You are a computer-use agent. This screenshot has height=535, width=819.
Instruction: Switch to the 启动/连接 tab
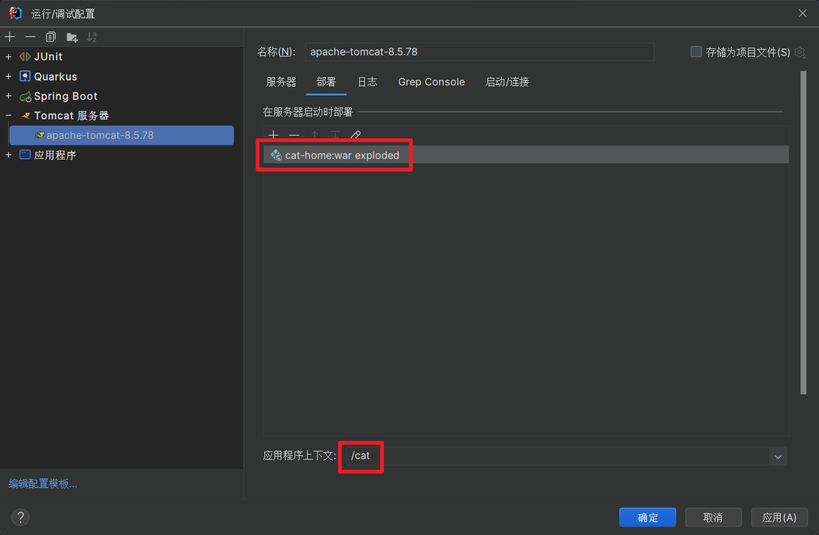point(507,82)
